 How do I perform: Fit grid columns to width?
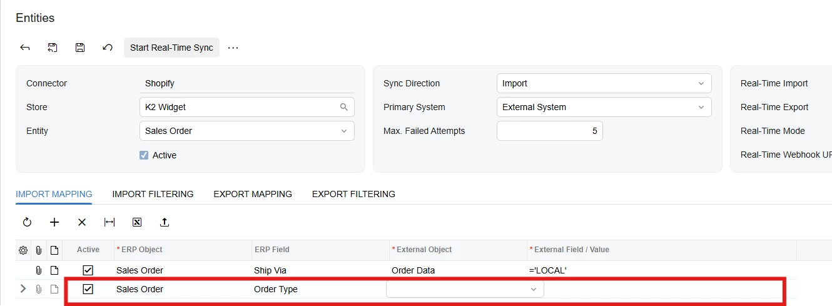click(109, 222)
